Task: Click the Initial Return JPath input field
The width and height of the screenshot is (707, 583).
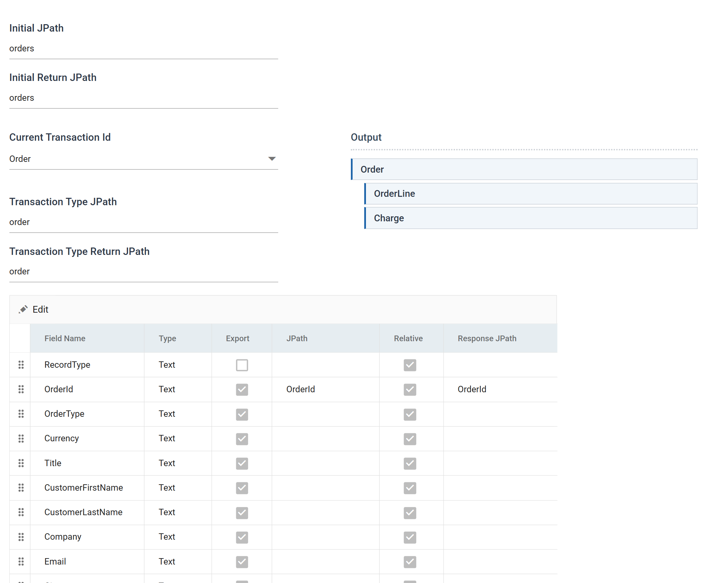Action: pyautogui.click(x=143, y=98)
